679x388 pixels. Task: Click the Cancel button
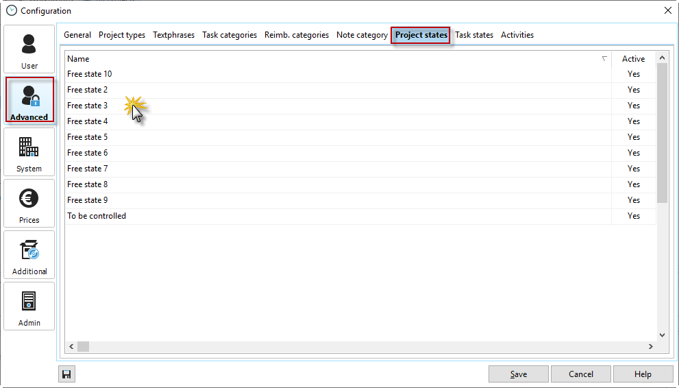pos(581,374)
